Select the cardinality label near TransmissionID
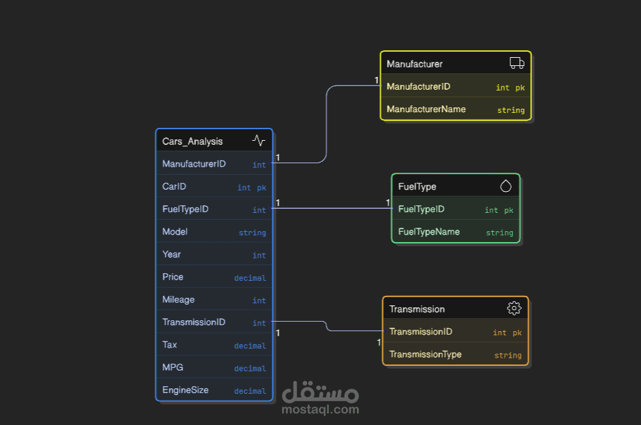 (x=277, y=333)
